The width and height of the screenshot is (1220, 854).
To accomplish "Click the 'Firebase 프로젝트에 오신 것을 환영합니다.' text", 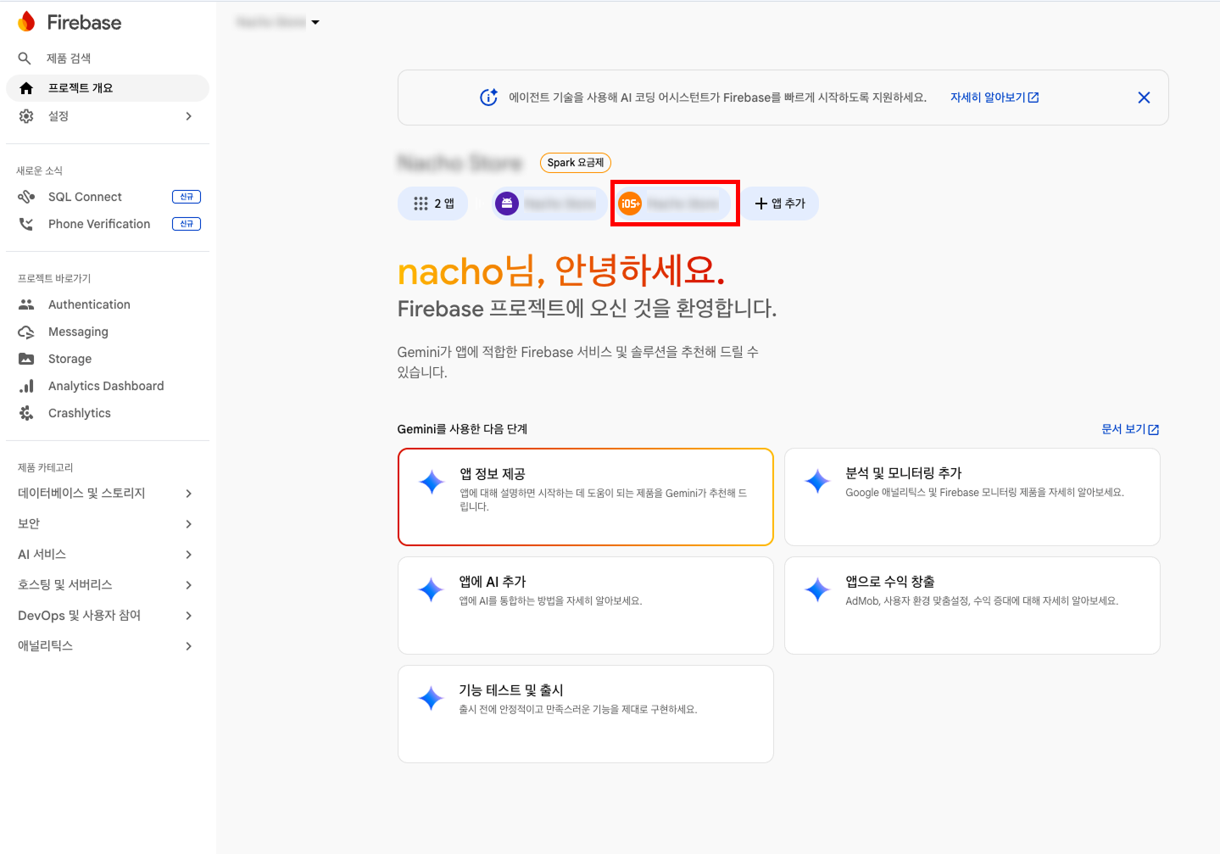I will [x=587, y=309].
